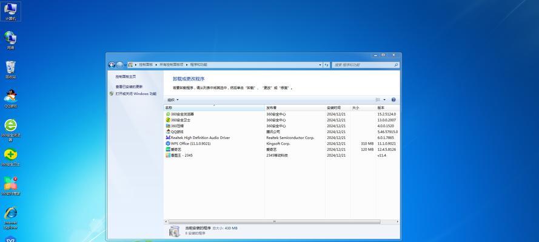This screenshot has height=242, width=539.
Task: Select the 360安全浏览器 program icon in list
Action: click(x=168, y=114)
